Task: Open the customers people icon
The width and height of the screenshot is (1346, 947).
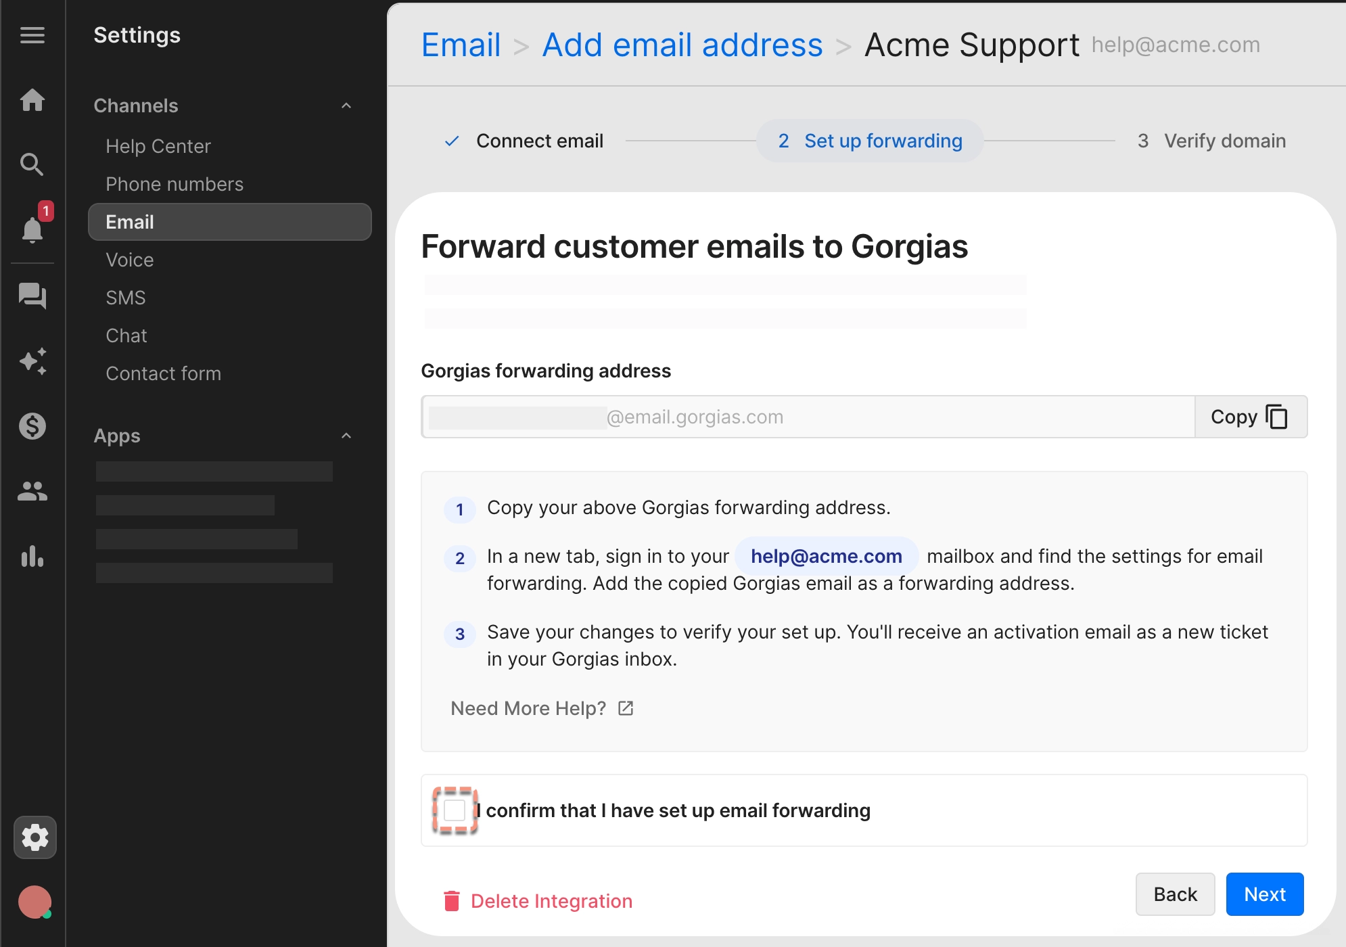Action: tap(32, 491)
